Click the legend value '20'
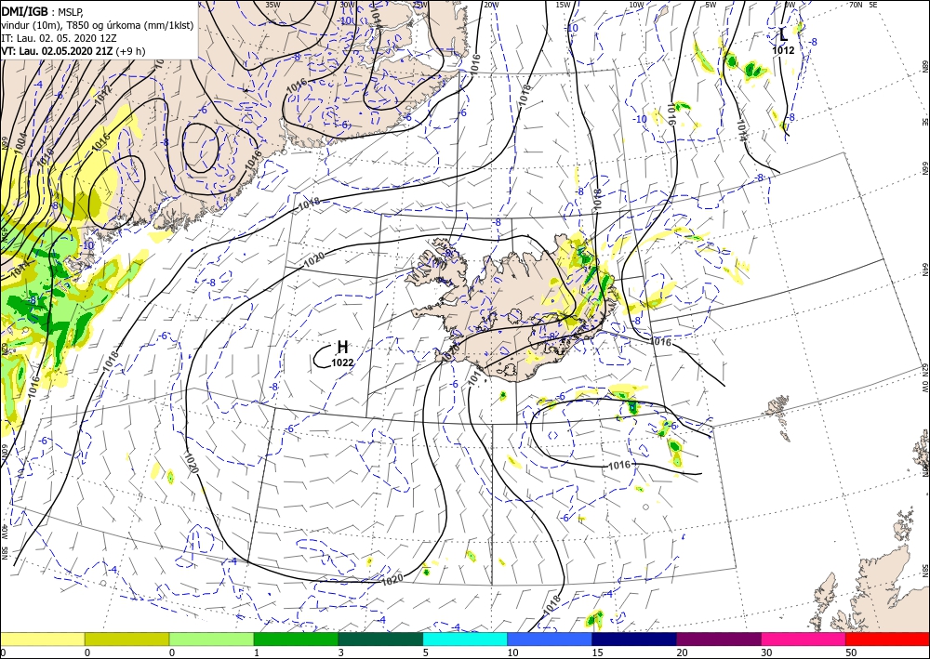Image resolution: width=930 pixels, height=659 pixels. [x=682, y=653]
